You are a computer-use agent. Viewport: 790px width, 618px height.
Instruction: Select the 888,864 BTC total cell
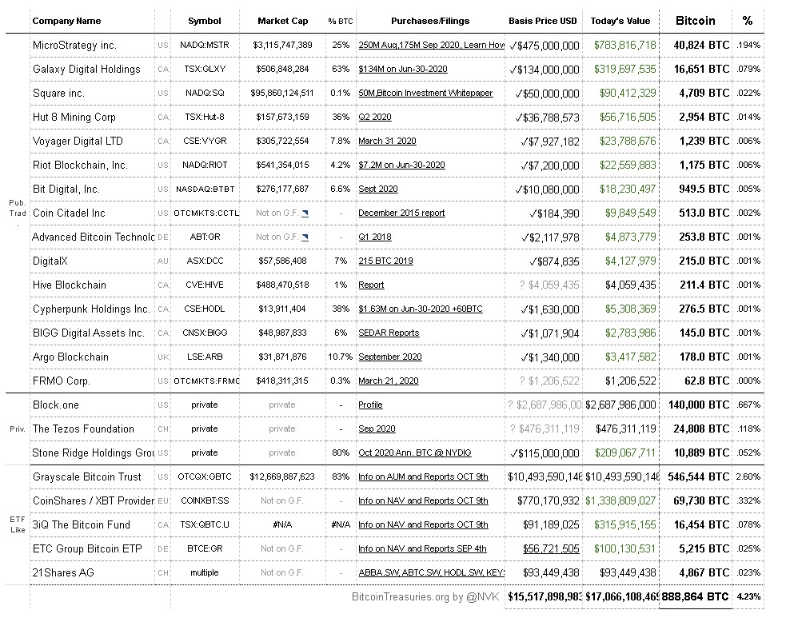coord(695,596)
